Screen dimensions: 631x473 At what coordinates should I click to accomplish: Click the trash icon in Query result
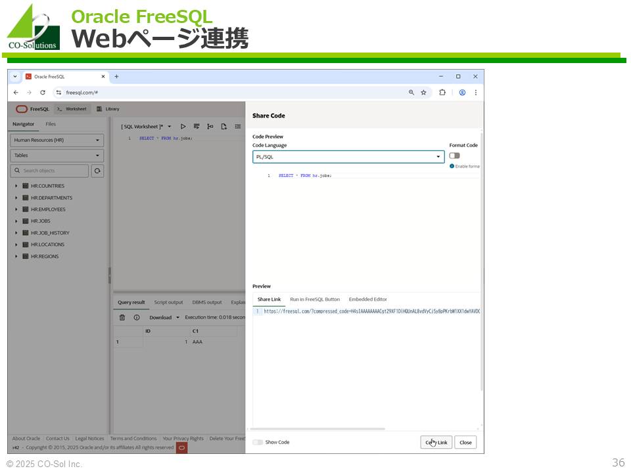[x=122, y=317]
